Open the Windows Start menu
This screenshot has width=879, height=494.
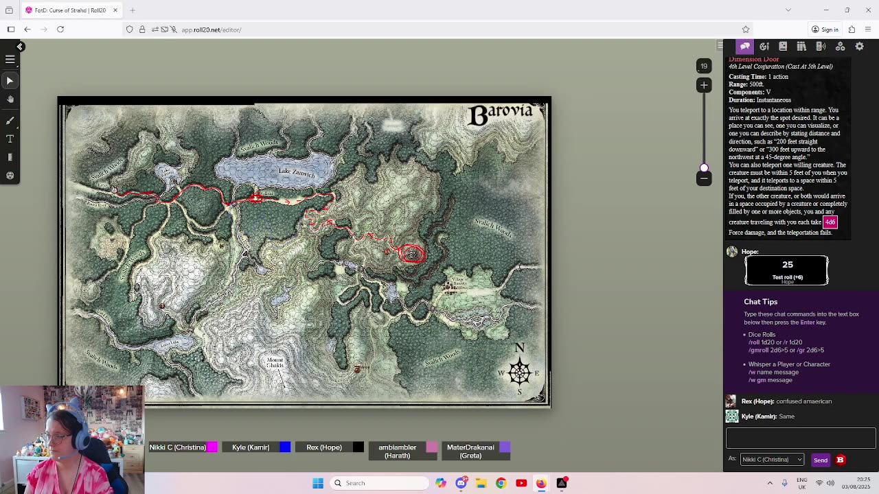(x=318, y=483)
